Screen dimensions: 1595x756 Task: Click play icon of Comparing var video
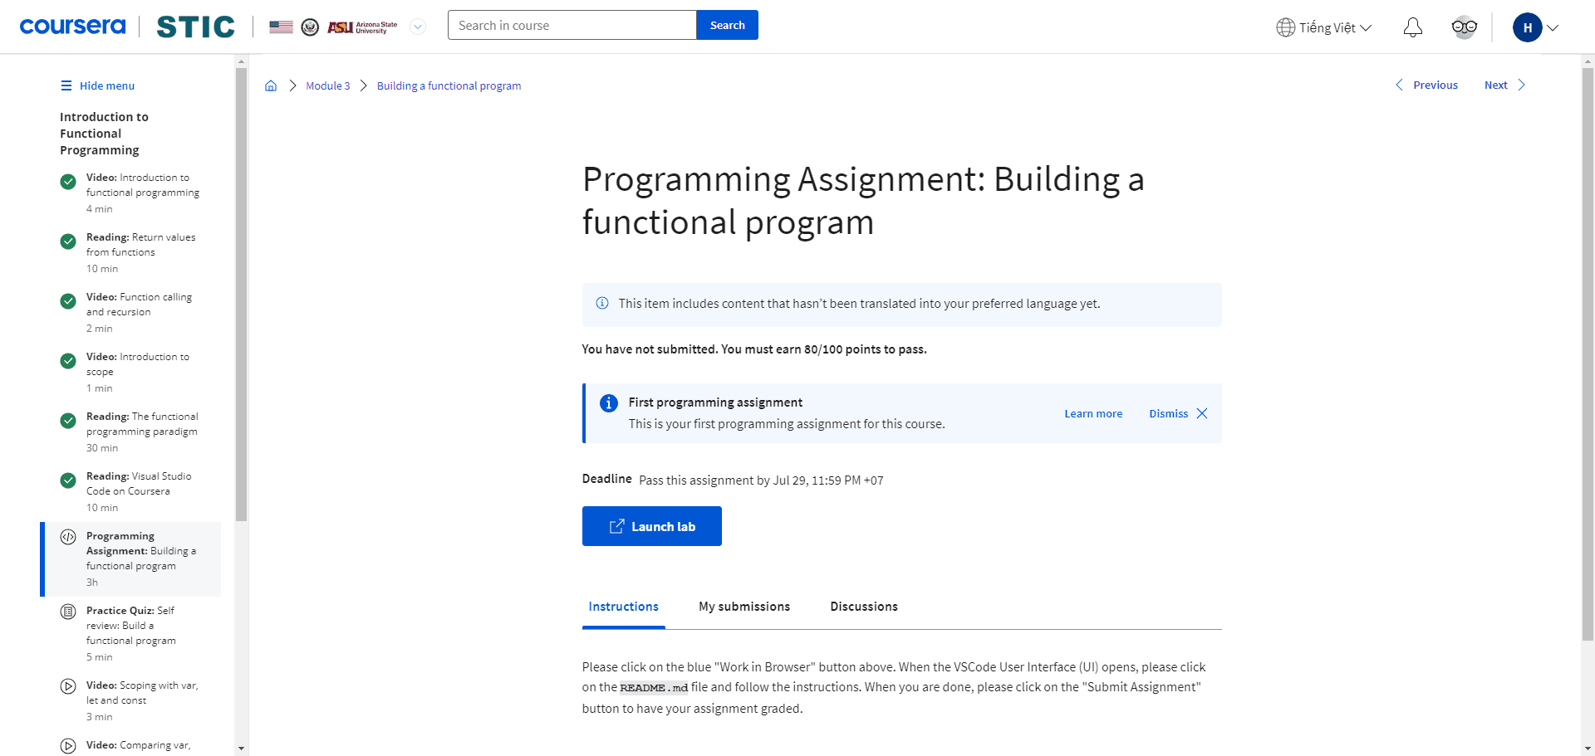68,746
